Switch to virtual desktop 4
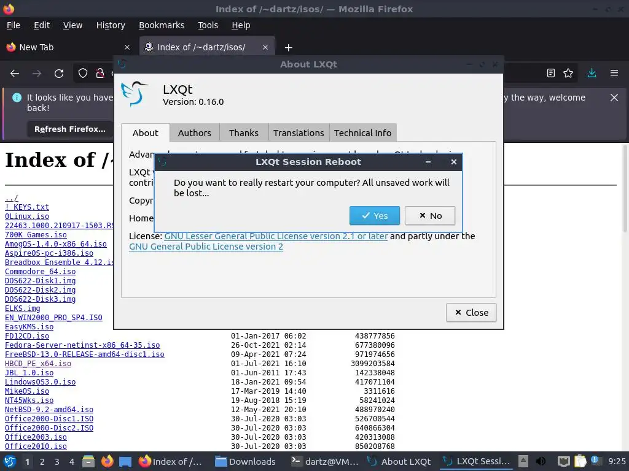This screenshot has width=629, height=471. click(x=72, y=462)
